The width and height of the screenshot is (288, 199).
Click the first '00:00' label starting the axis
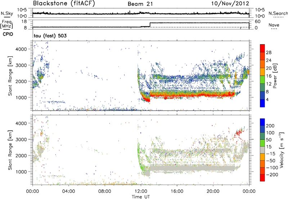pyautogui.click(x=32, y=191)
